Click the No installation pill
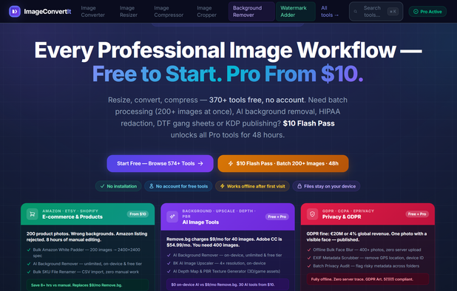Image resolution: width=457 pixels, height=291 pixels. point(118,186)
